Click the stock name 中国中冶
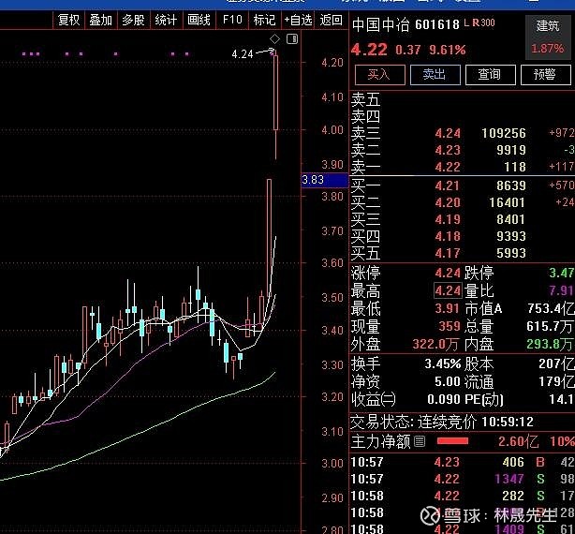This screenshot has height=534, width=575. [x=380, y=25]
